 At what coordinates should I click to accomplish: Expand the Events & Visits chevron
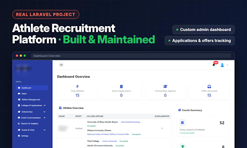45,130
